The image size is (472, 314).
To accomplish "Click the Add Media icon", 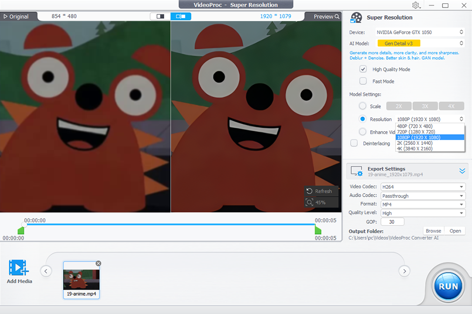I will [19, 268].
